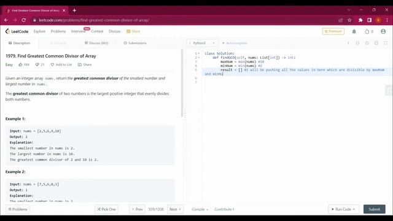Image resolution: width=393 pixels, height=221 pixels.
Task: Expand the Console panel
Action: pos(200,209)
